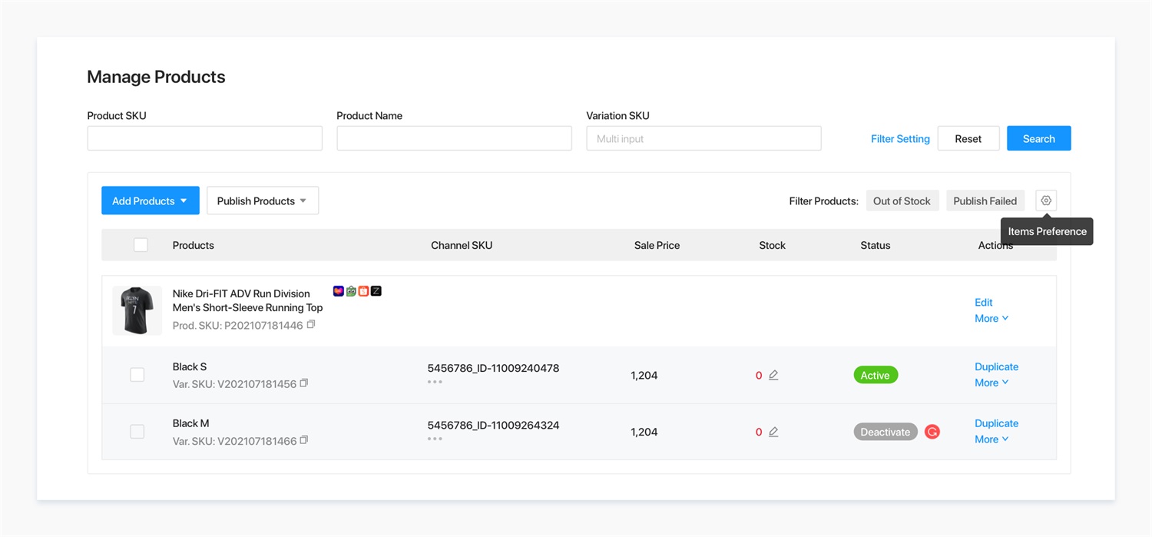Screen dimensions: 1152x537
Task: Filter products by Publish Failed
Action: pos(985,201)
